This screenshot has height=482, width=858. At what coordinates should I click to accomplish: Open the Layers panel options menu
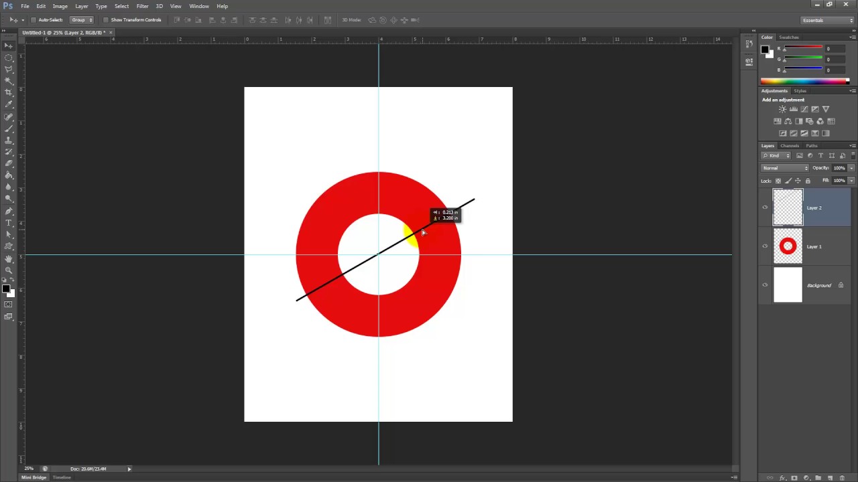[853, 146]
